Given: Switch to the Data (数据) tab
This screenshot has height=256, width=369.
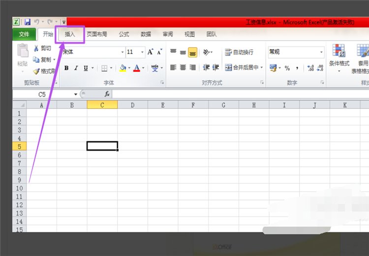Looking at the screenshot, I should [146, 34].
